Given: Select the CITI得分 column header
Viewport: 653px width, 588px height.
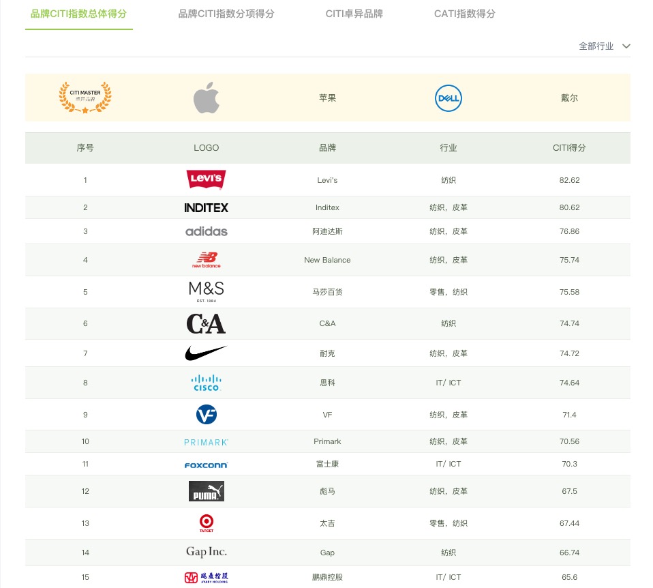Looking at the screenshot, I should (569, 148).
